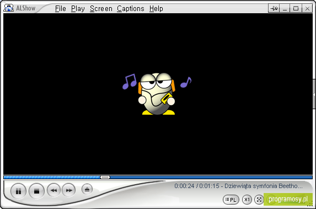Click the ALShow logo icon in the title bar
Image resolution: width=316 pixels, height=209 pixels.
pos(8,8)
